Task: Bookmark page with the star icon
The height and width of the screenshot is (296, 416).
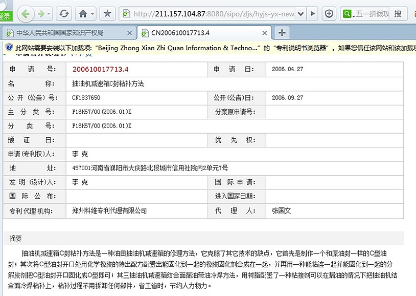Action: [108, 13]
